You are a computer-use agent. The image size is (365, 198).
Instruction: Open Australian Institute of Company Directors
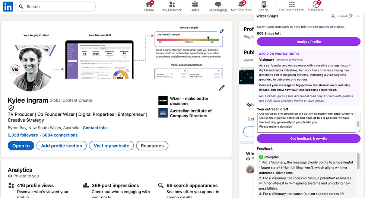[x=191, y=113]
